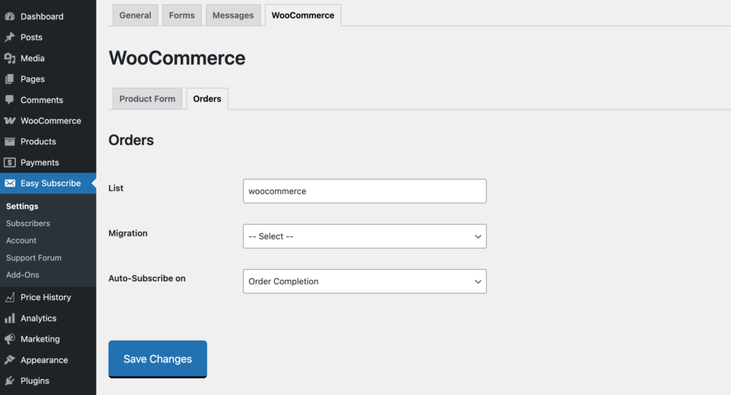Viewport: 731px width, 395px height.
Task: Click the Pages icon in sidebar
Action: point(10,79)
